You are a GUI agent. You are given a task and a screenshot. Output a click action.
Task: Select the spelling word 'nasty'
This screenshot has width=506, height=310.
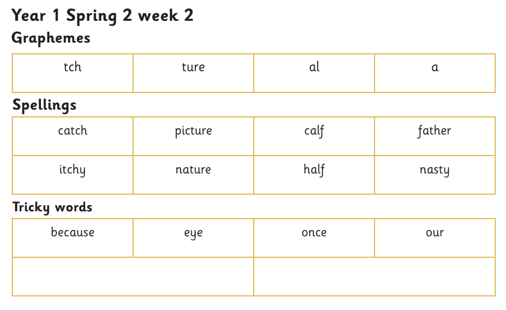[435, 170]
